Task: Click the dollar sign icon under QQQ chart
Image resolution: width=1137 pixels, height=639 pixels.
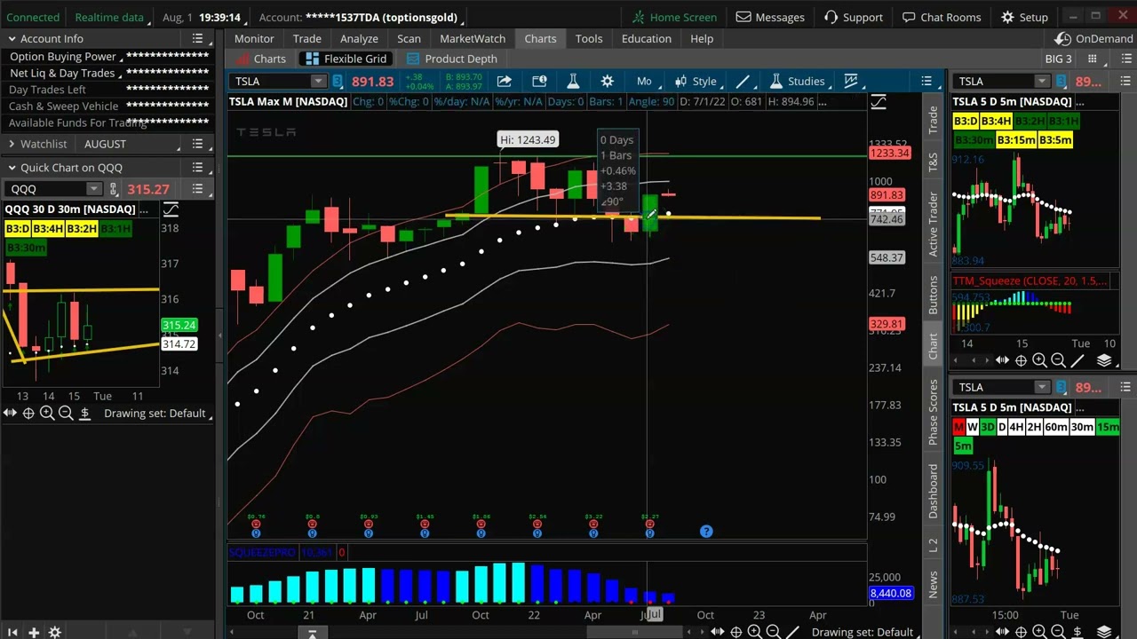Action: (84, 413)
